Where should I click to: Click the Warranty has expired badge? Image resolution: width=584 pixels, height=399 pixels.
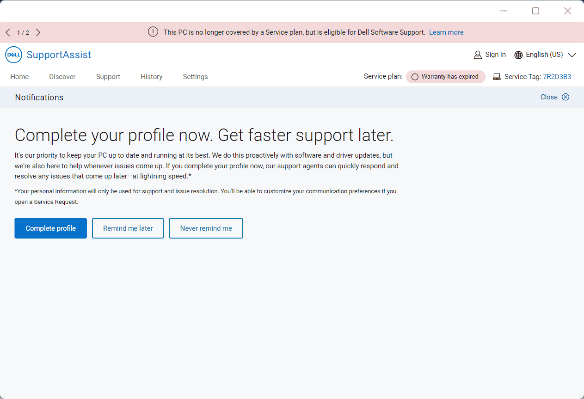446,77
